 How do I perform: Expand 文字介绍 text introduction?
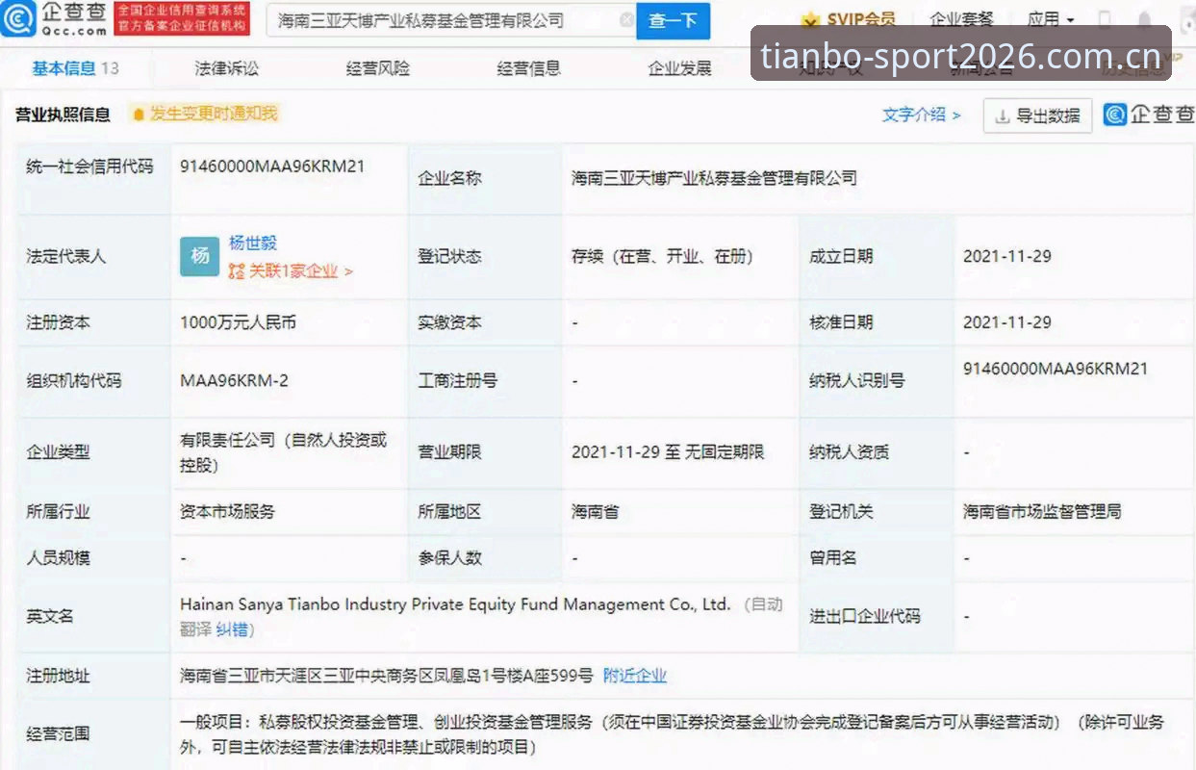click(x=921, y=115)
